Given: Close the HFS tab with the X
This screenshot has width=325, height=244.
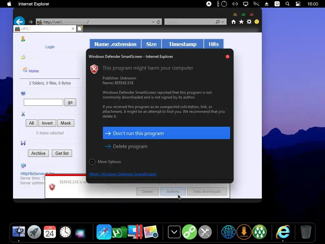Looking at the screenshot, I should 73,29.
